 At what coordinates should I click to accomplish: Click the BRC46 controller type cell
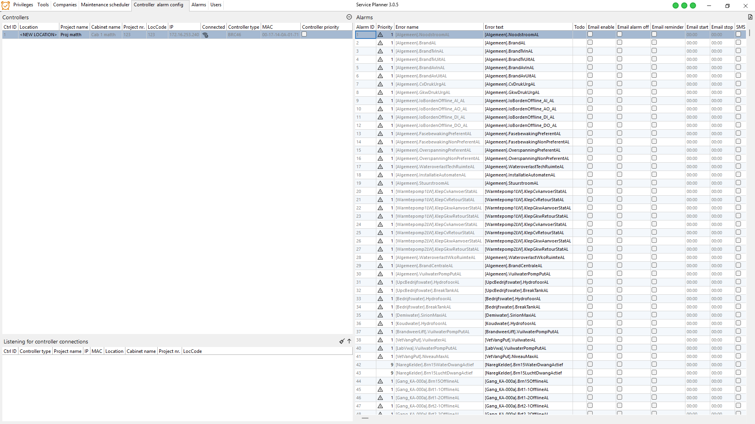(x=244, y=35)
